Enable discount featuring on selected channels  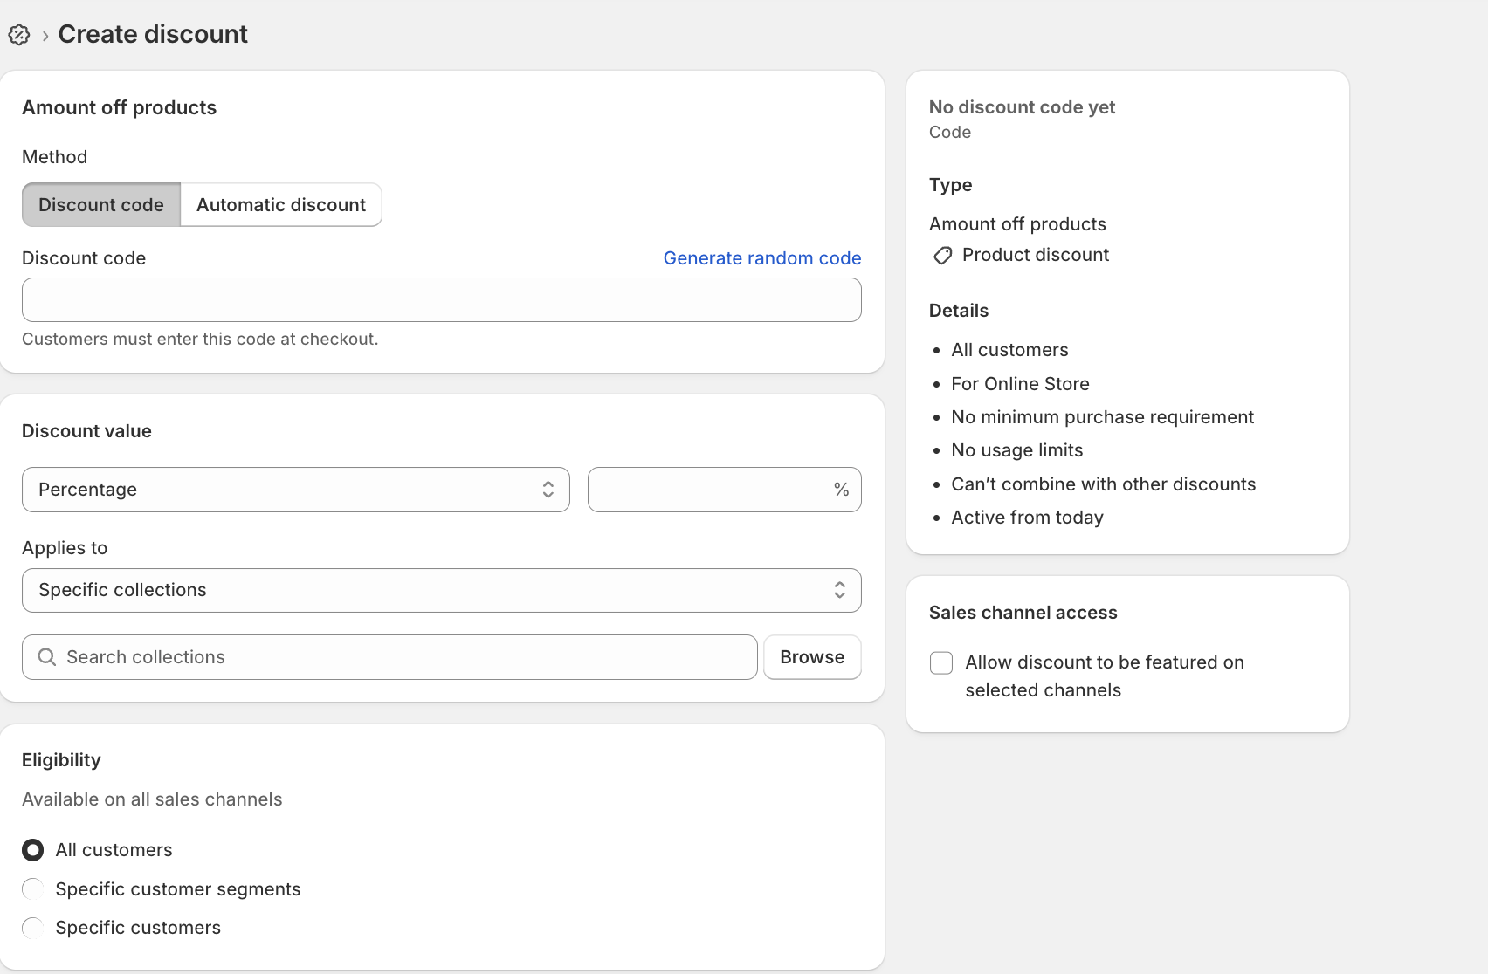940,663
